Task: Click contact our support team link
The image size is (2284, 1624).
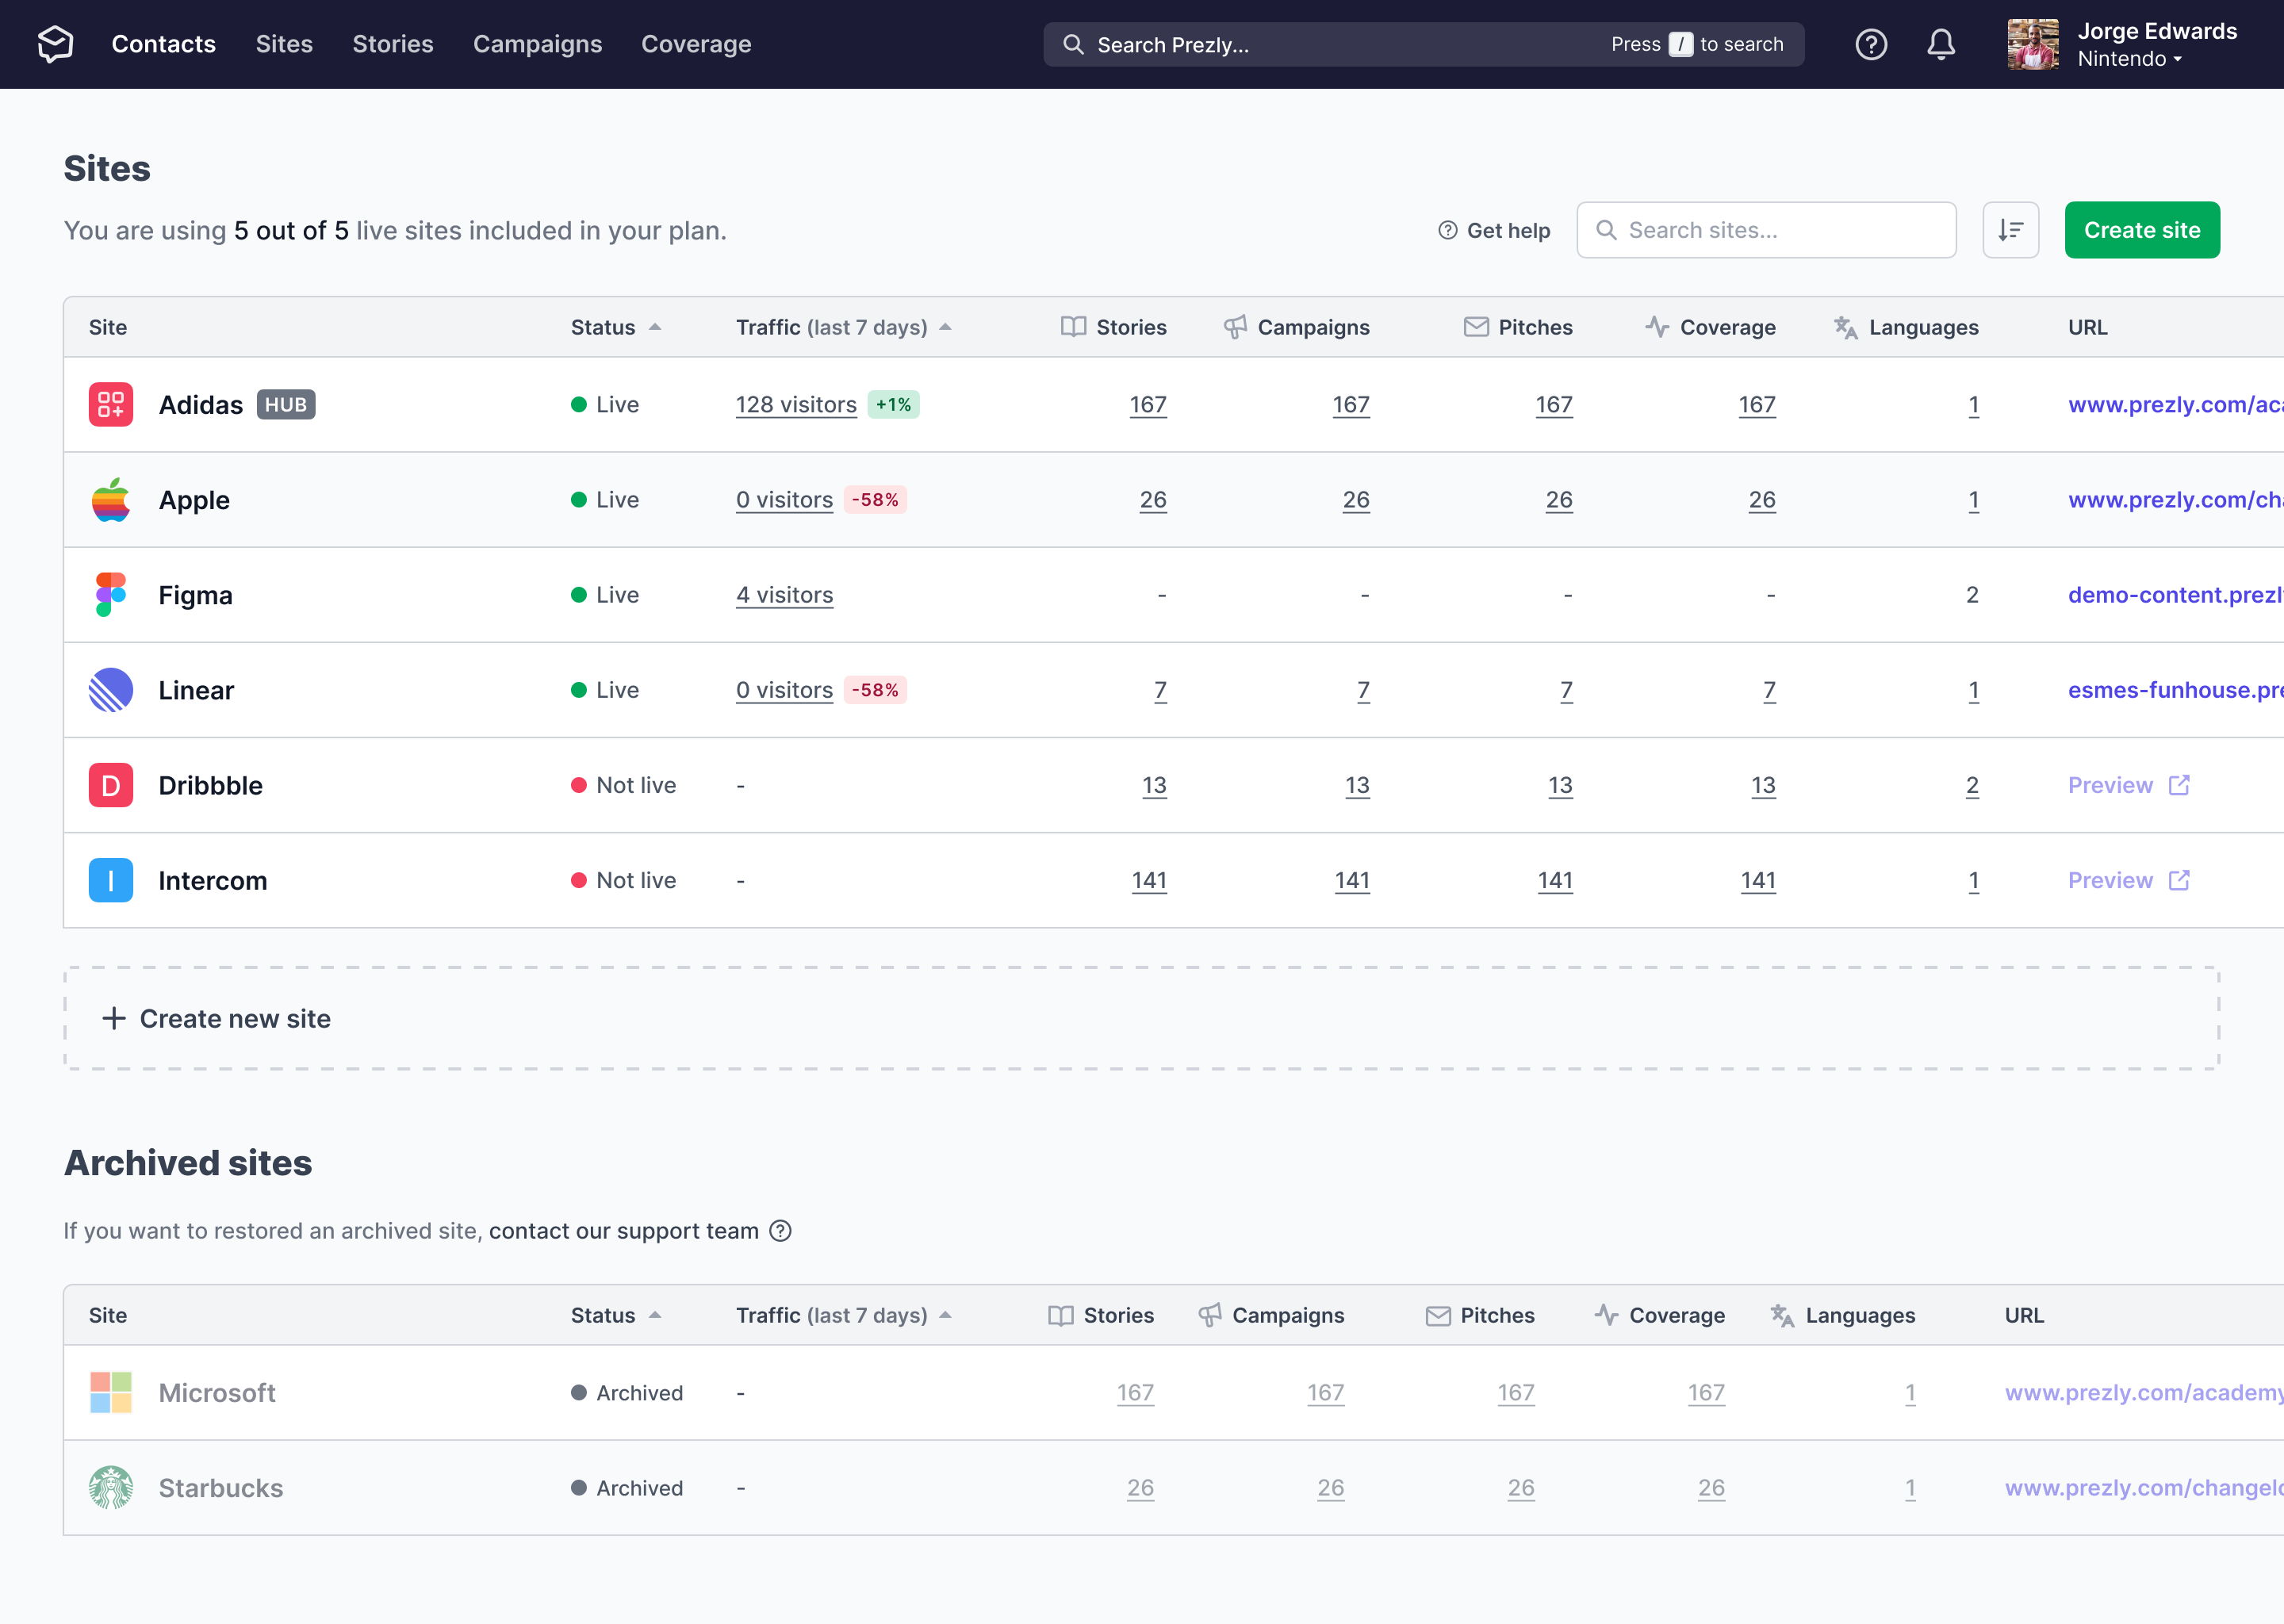Action: click(624, 1231)
